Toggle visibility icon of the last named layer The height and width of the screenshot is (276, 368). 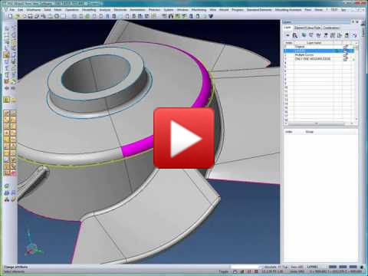click(346, 59)
